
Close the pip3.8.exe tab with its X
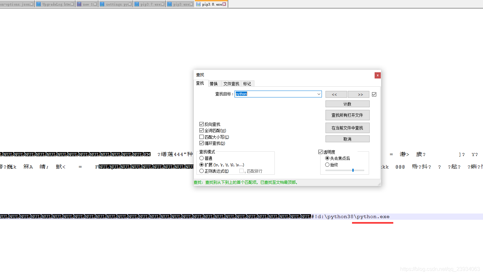click(x=224, y=4)
